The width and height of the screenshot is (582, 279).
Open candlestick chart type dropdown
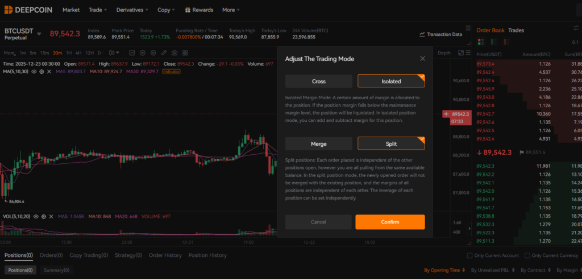point(114,53)
